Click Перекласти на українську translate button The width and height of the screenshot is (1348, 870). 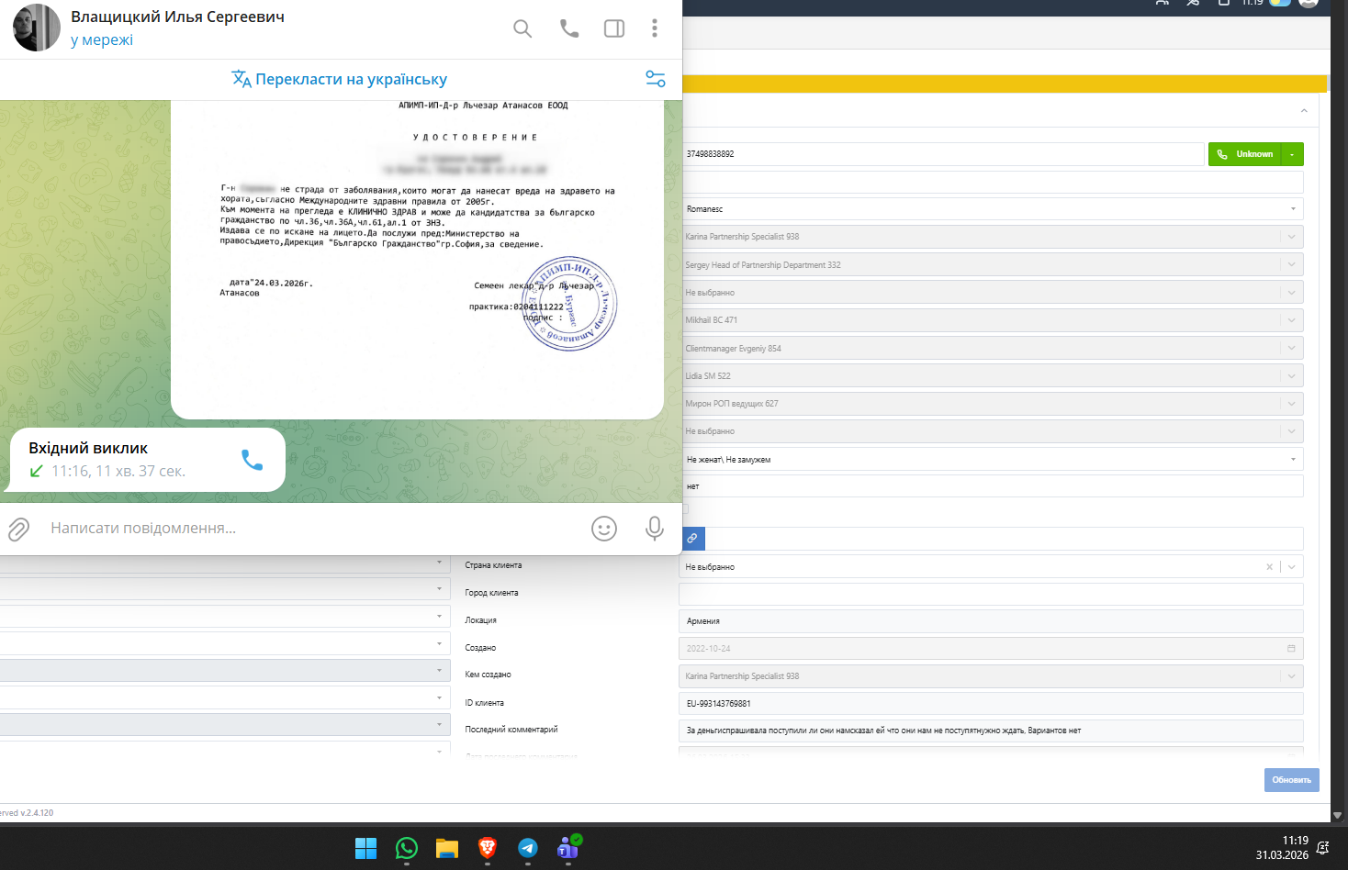pyautogui.click(x=340, y=79)
